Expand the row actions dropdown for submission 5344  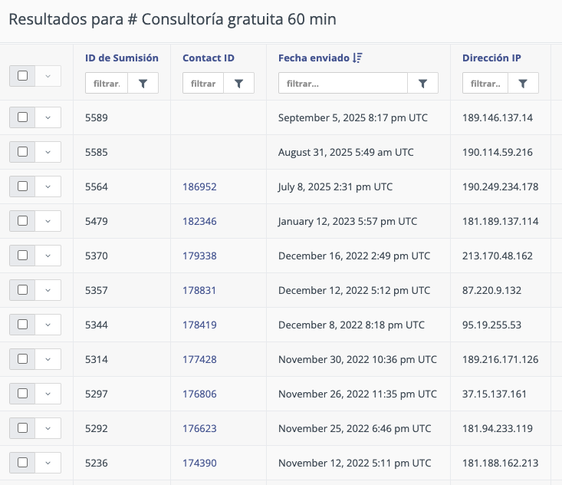point(48,325)
